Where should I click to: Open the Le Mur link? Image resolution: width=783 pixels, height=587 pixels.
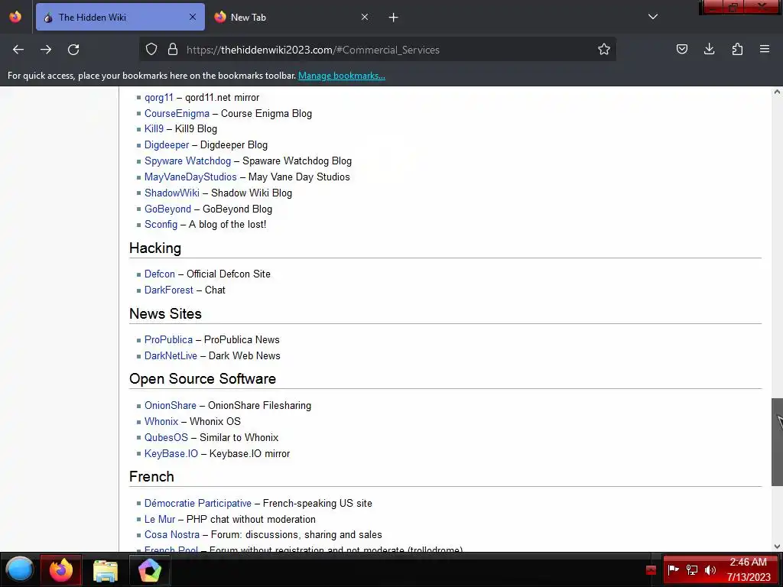[160, 519]
